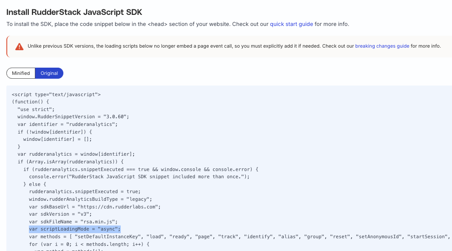Screen dimensions: 452x251
Task: Click the var methods array line
Action: tap(239, 237)
